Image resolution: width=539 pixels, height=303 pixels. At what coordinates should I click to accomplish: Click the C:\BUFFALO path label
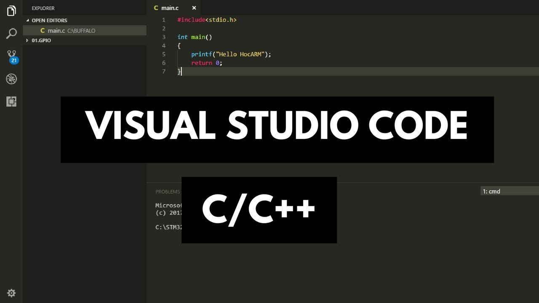click(x=81, y=31)
